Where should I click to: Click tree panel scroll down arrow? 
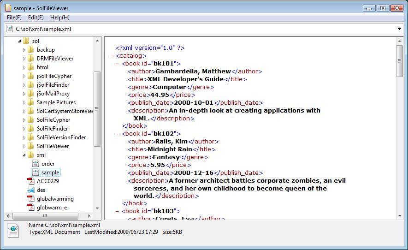coord(97,208)
